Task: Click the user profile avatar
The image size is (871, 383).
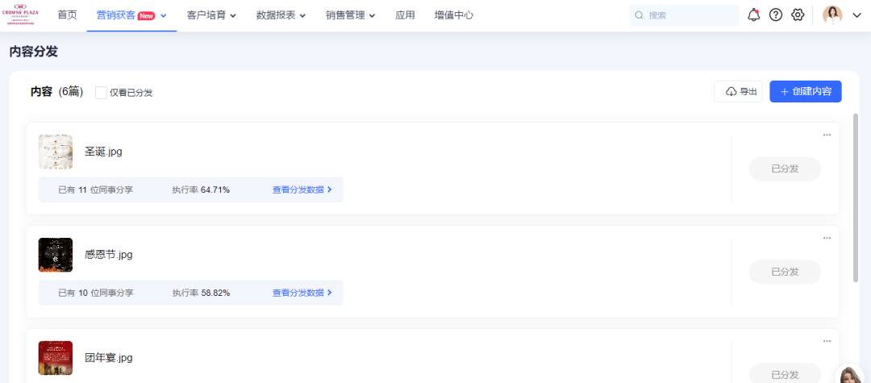Action: [832, 15]
